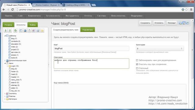
Task: Enable the Статичный checkbox
Action: pyautogui.click(x=137, y=68)
